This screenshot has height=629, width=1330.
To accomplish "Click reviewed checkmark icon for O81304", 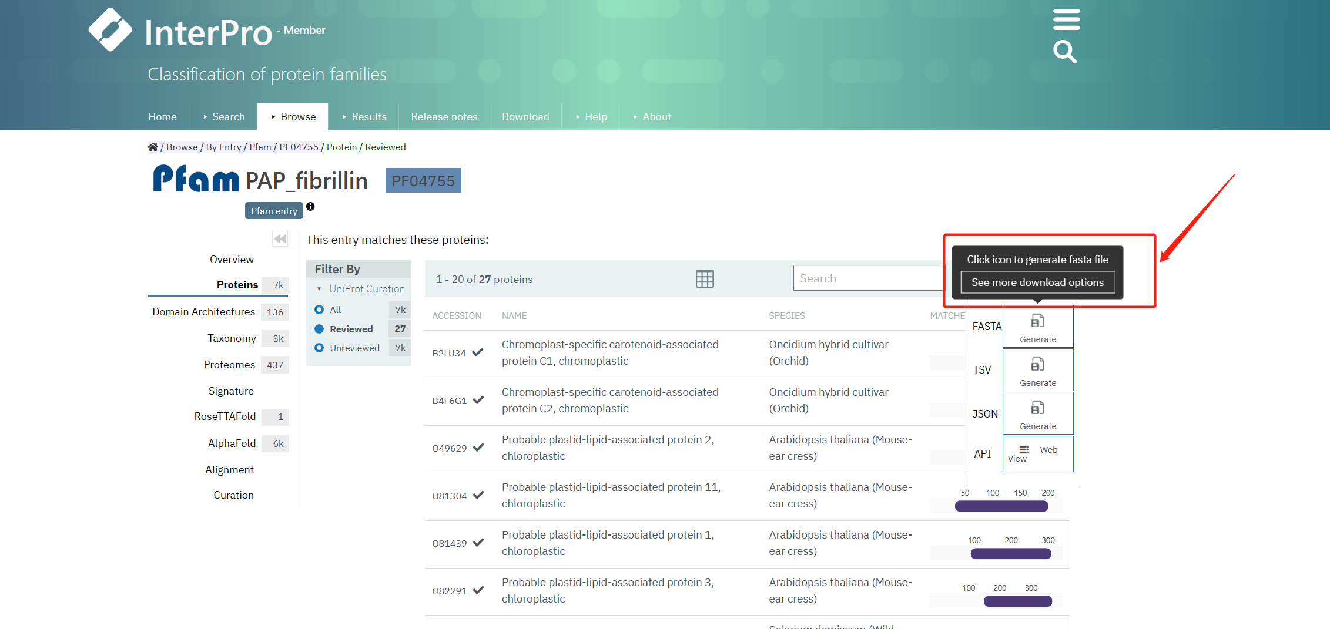I will coord(478,495).
